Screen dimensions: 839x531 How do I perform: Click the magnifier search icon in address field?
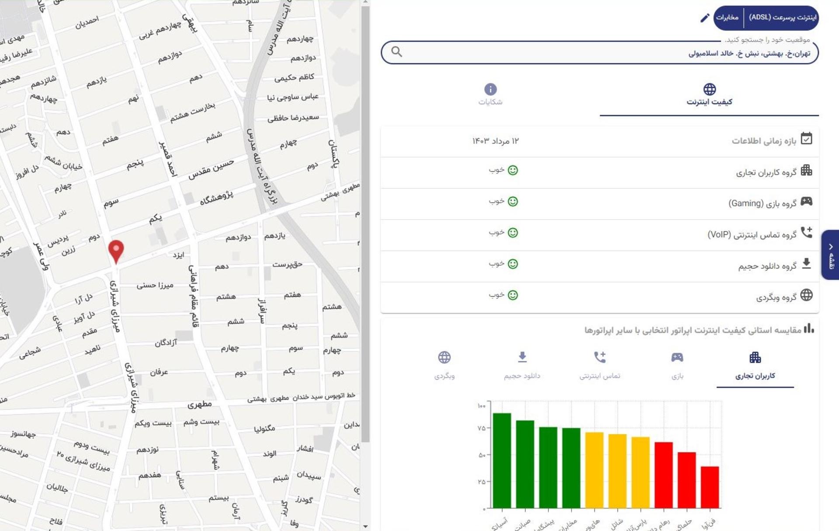point(396,52)
